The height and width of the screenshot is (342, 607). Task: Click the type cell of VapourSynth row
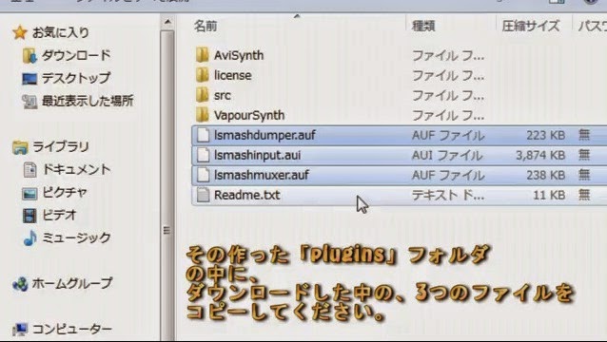click(448, 116)
